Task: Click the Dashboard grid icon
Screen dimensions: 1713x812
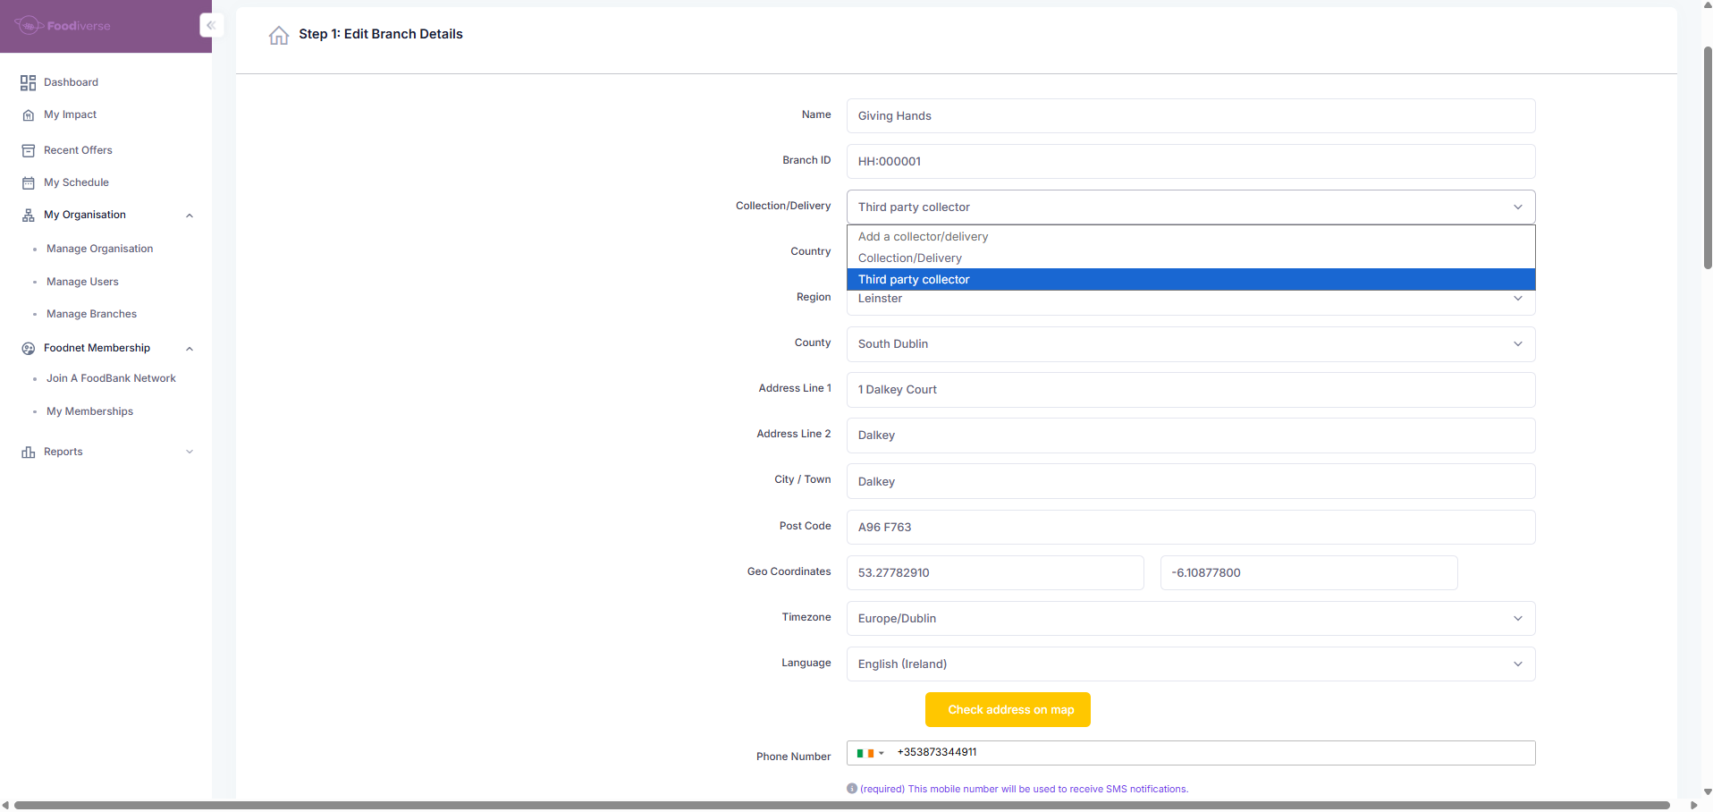Action: pyautogui.click(x=28, y=82)
